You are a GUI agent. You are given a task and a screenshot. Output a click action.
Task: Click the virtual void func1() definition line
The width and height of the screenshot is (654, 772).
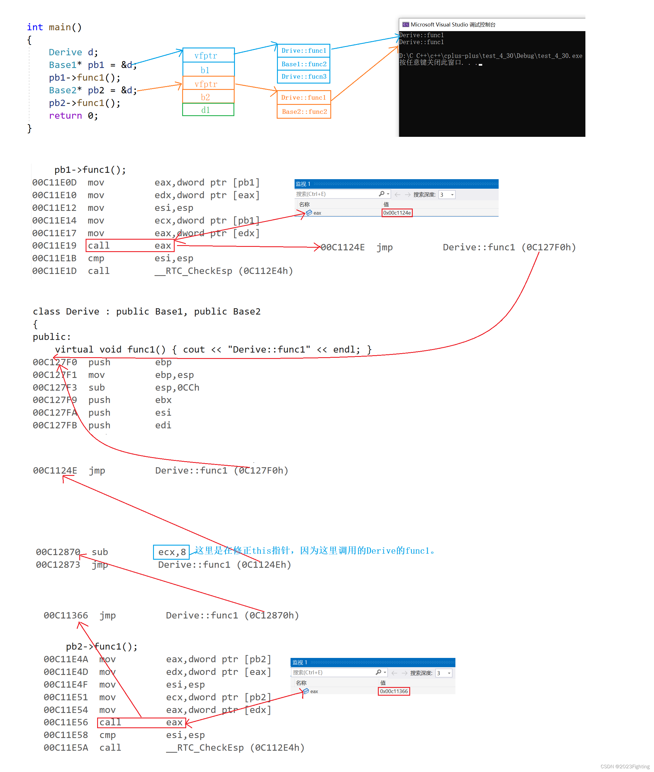click(213, 349)
